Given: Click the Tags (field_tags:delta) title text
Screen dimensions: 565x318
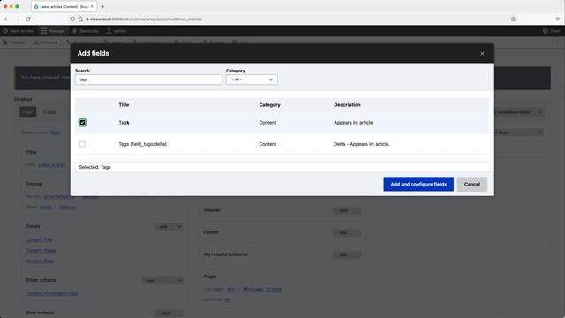Looking at the screenshot, I should (x=143, y=144).
